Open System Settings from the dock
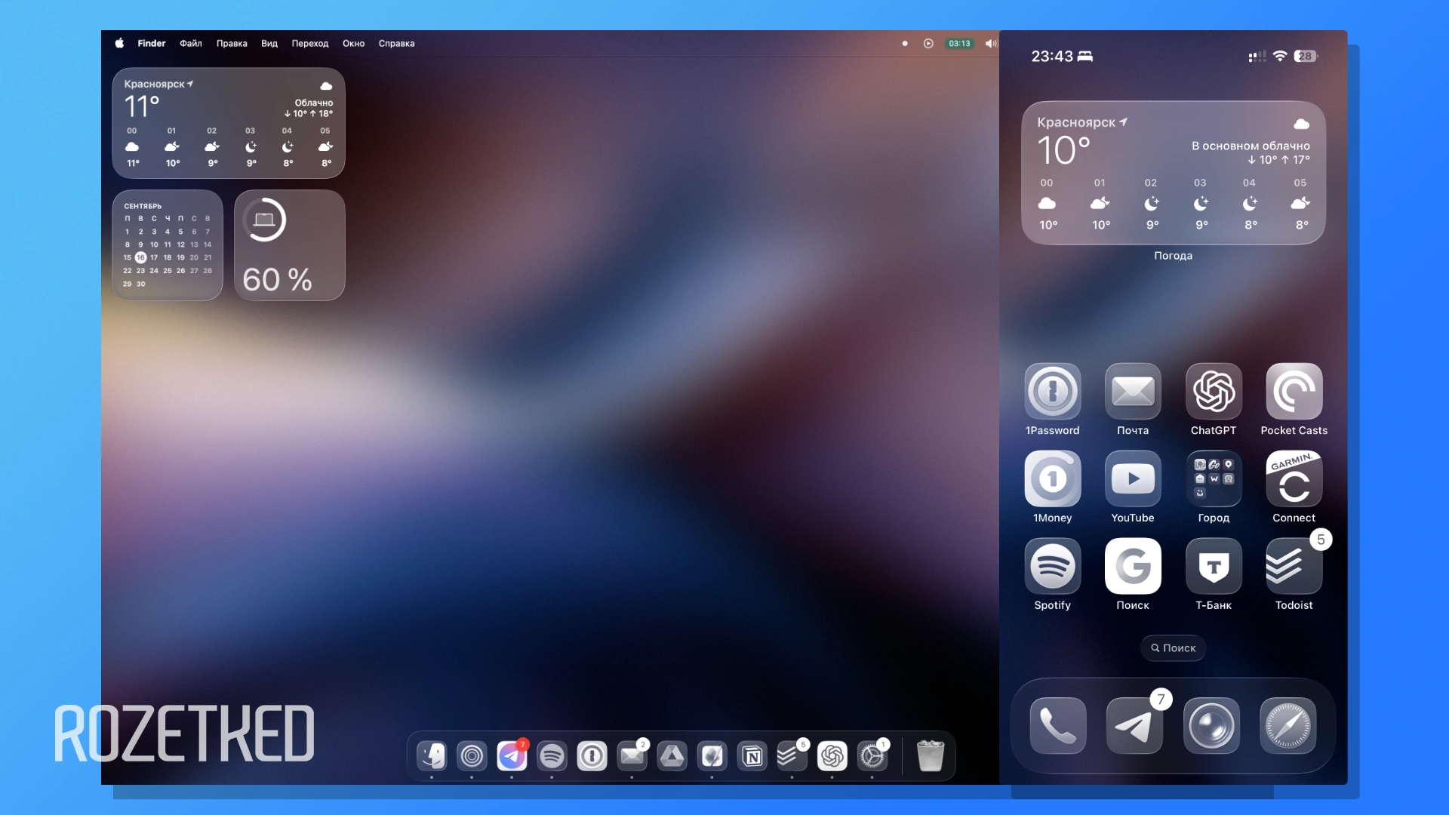The image size is (1449, 815). (x=872, y=755)
